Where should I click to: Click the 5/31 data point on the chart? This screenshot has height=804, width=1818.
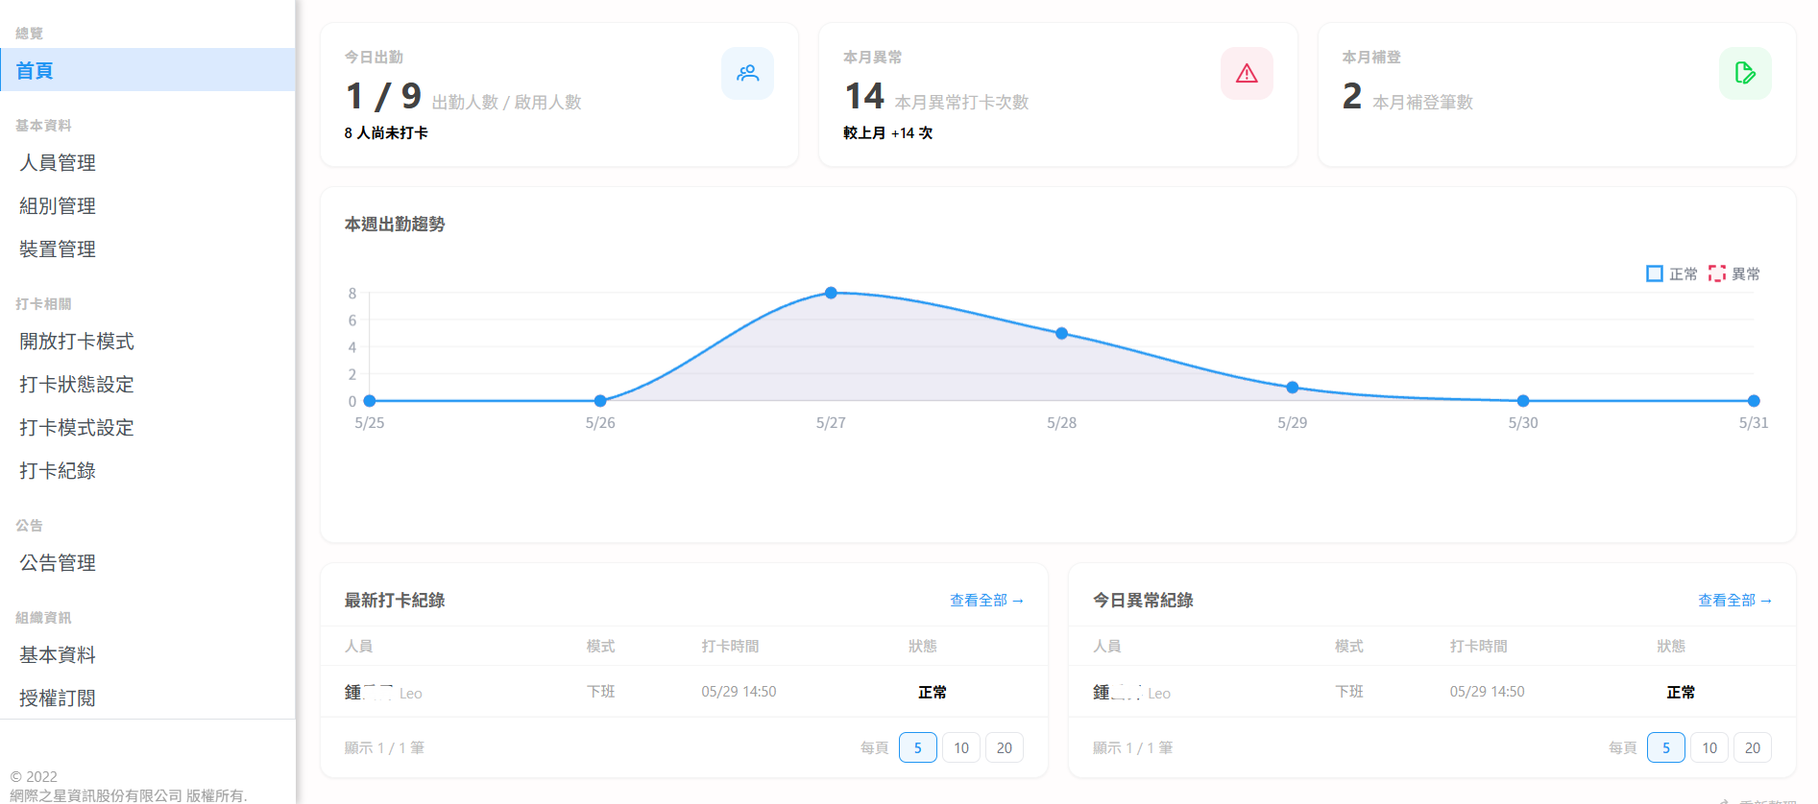1754,401
